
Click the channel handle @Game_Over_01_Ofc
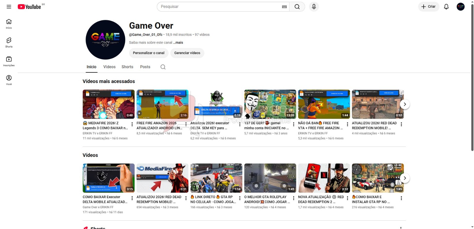pyautogui.click(x=146, y=35)
